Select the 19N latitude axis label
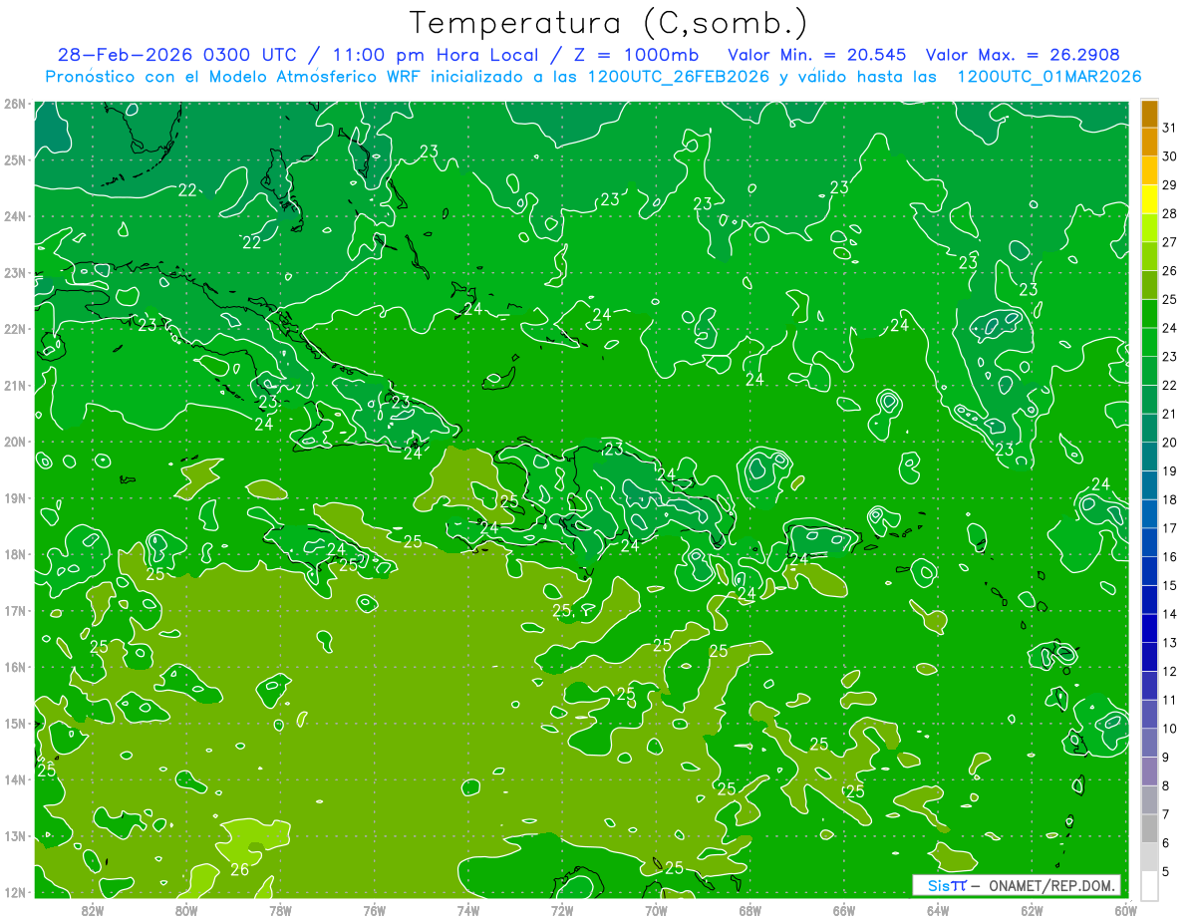 pyautogui.click(x=14, y=497)
